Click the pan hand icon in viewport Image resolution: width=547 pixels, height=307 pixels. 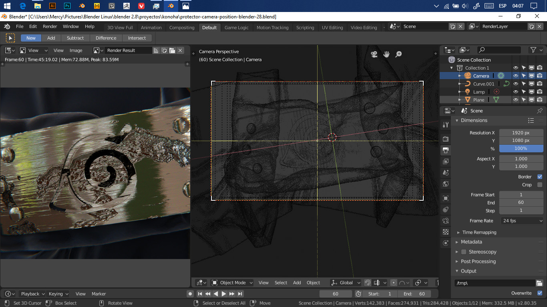tap(386, 54)
